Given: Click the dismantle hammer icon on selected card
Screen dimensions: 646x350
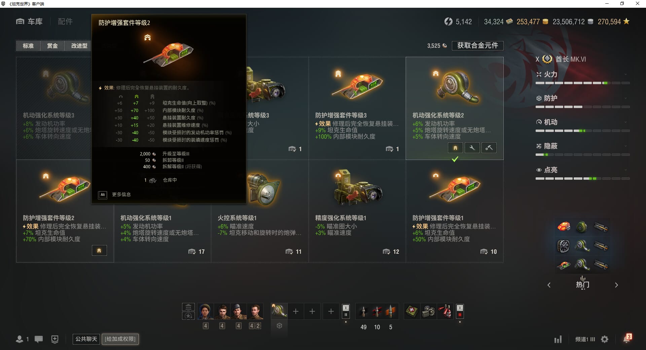Looking at the screenshot, I should (489, 148).
